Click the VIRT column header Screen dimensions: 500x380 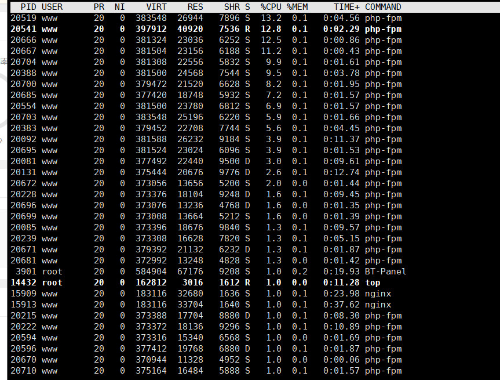(156, 7)
